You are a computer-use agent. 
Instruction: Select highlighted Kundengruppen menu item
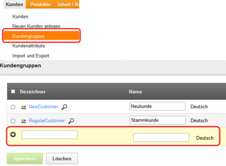point(29,36)
